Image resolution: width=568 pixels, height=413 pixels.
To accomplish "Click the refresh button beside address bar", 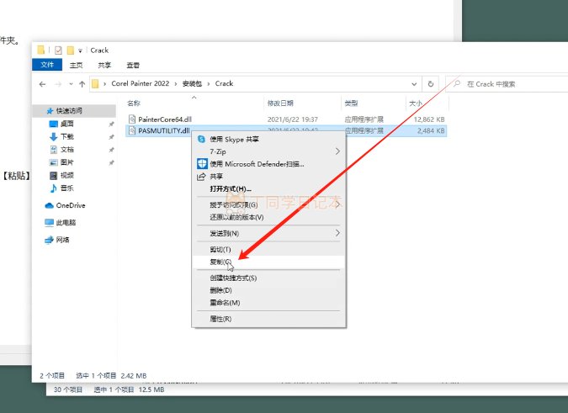I will (x=431, y=84).
